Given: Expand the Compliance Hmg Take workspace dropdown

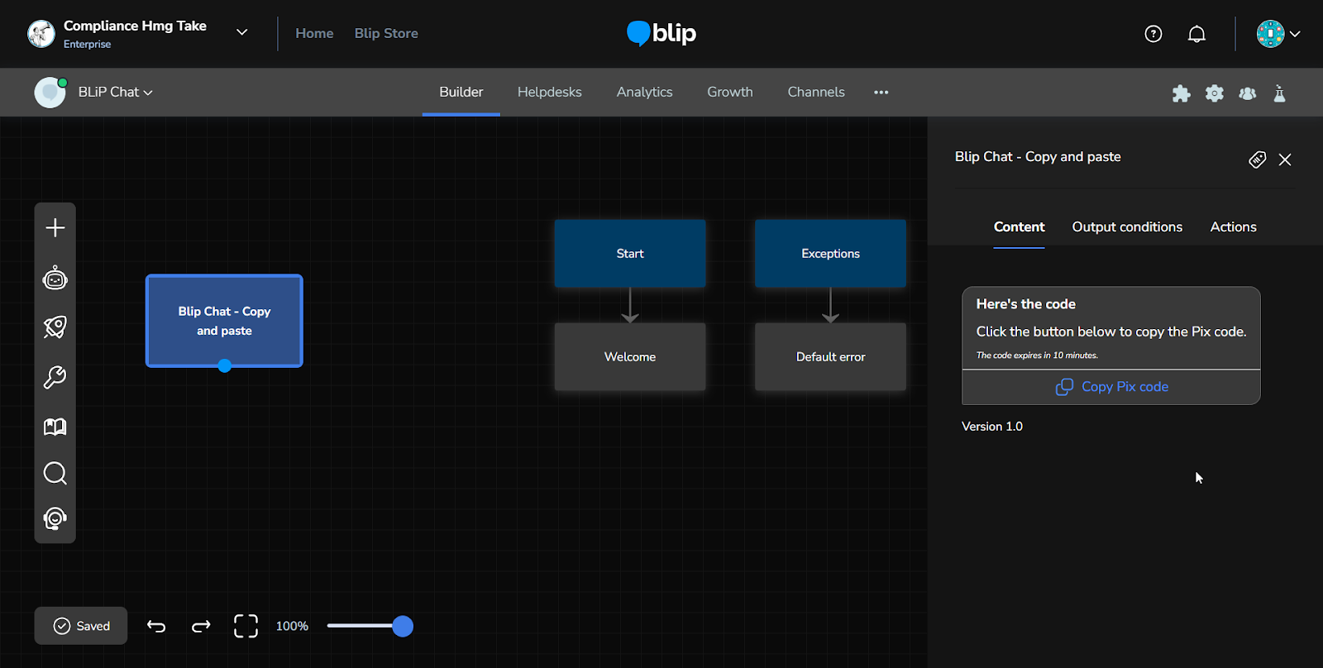Looking at the screenshot, I should (x=241, y=33).
